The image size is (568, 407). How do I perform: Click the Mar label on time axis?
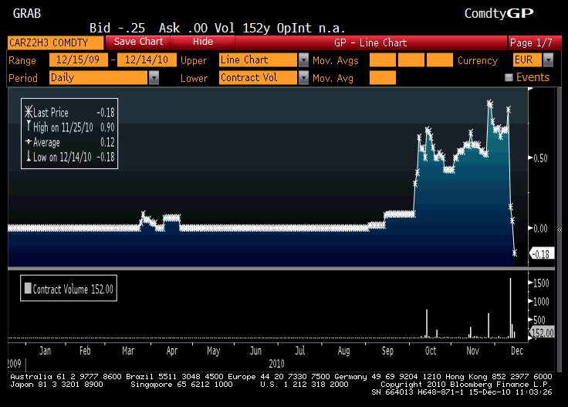click(128, 351)
